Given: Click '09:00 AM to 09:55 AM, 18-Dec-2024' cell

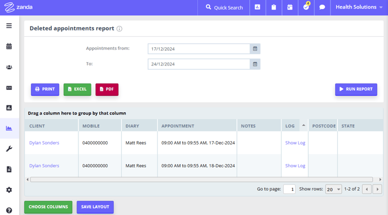Looking at the screenshot, I should click(x=198, y=166).
